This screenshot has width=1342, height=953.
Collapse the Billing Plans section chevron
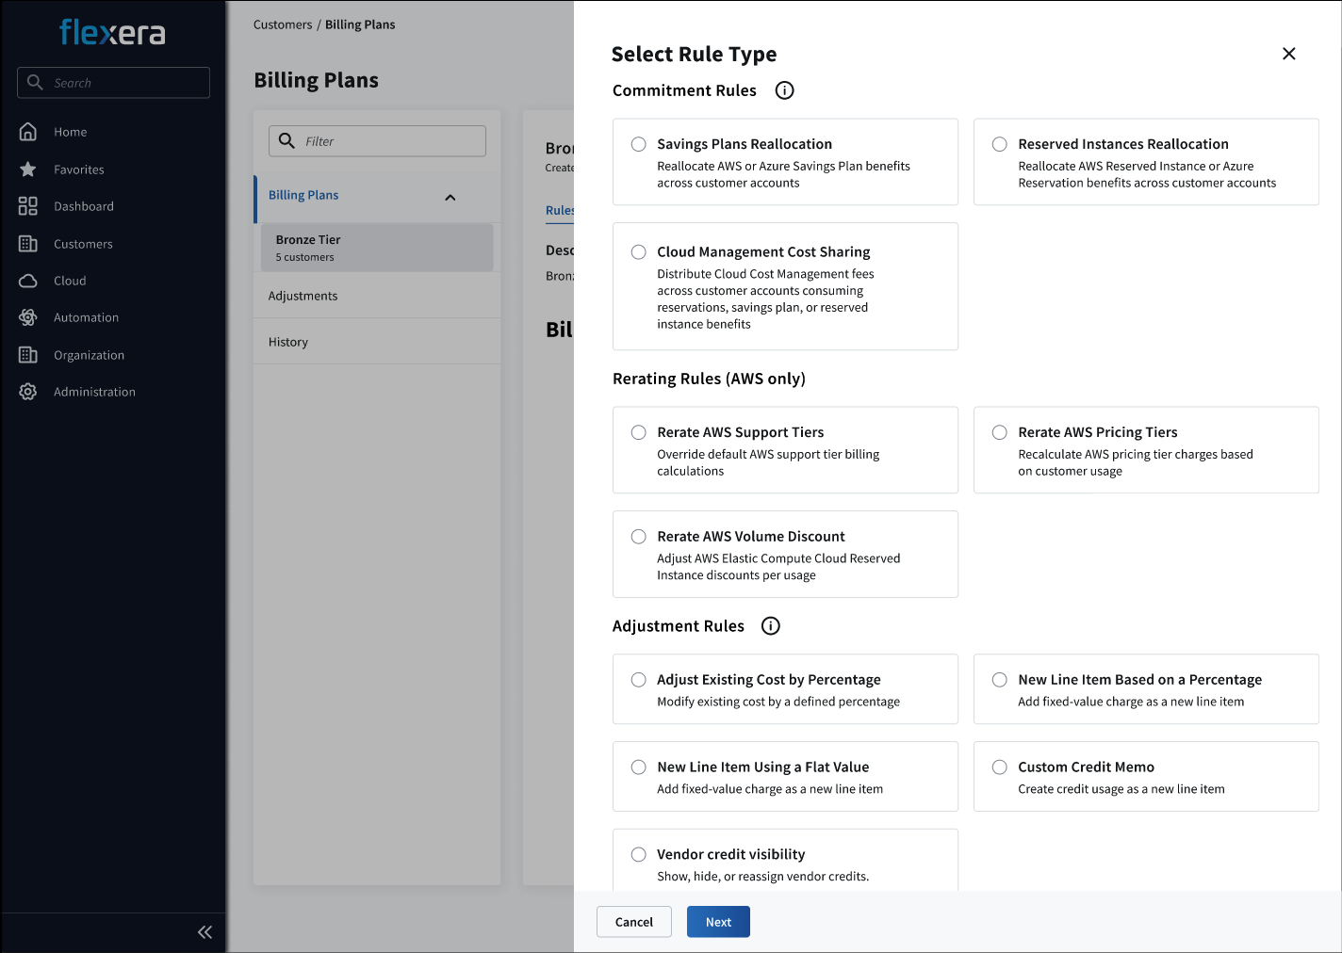(450, 197)
